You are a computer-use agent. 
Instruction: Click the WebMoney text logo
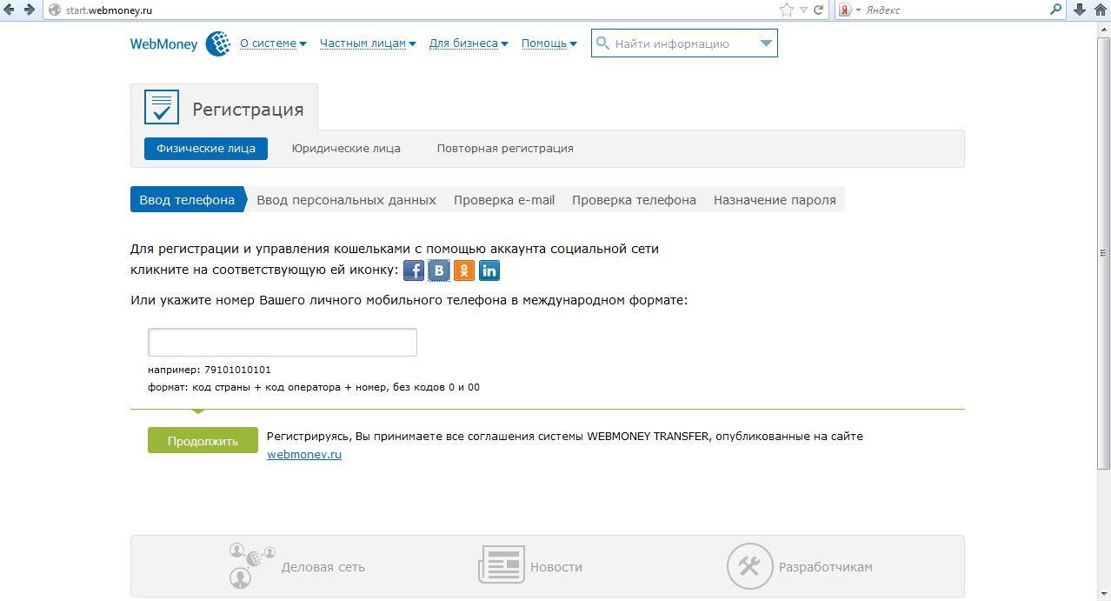164,43
